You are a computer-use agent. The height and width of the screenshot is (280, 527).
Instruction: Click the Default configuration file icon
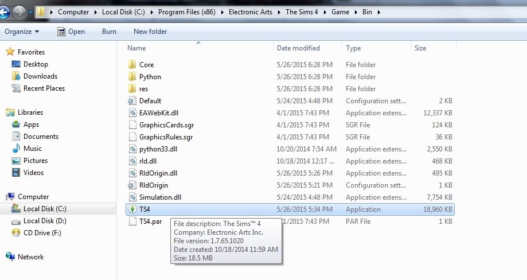pyautogui.click(x=132, y=100)
